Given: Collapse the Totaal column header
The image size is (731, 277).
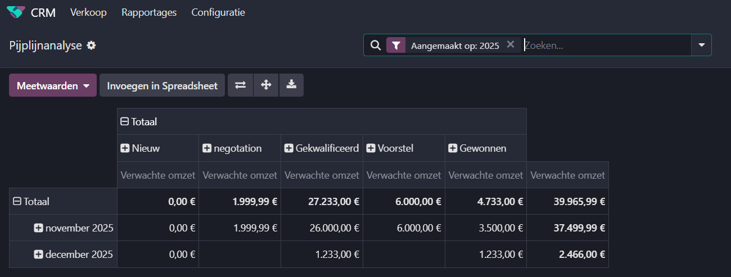Looking at the screenshot, I should (x=125, y=121).
